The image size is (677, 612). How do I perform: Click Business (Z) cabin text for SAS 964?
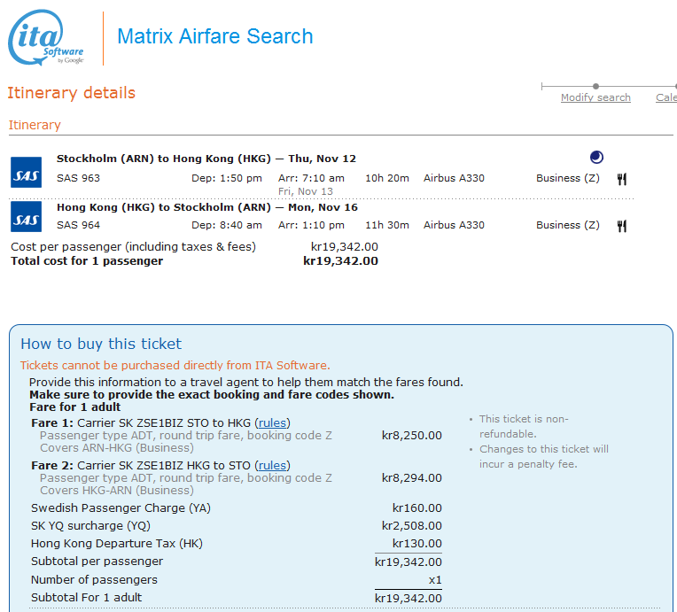pos(567,225)
